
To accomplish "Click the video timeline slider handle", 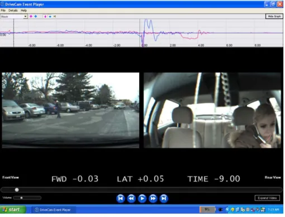I will coord(17,190).
